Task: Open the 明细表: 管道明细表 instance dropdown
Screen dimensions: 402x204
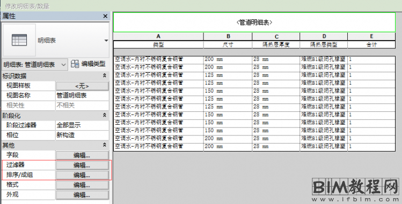Action: 34,65
